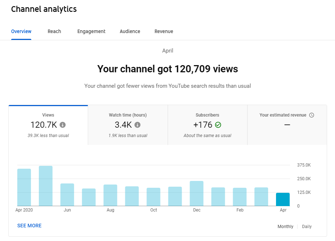Click the June bar in views chart
This screenshot has width=335, height=241.
coord(67,195)
